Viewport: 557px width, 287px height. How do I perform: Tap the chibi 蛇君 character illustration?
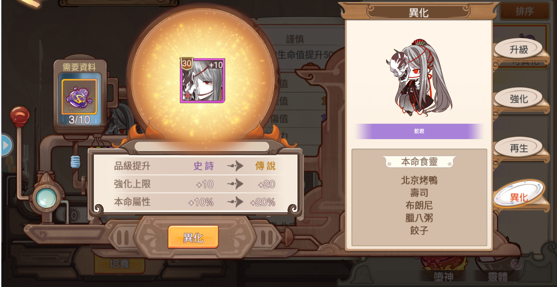tap(419, 78)
